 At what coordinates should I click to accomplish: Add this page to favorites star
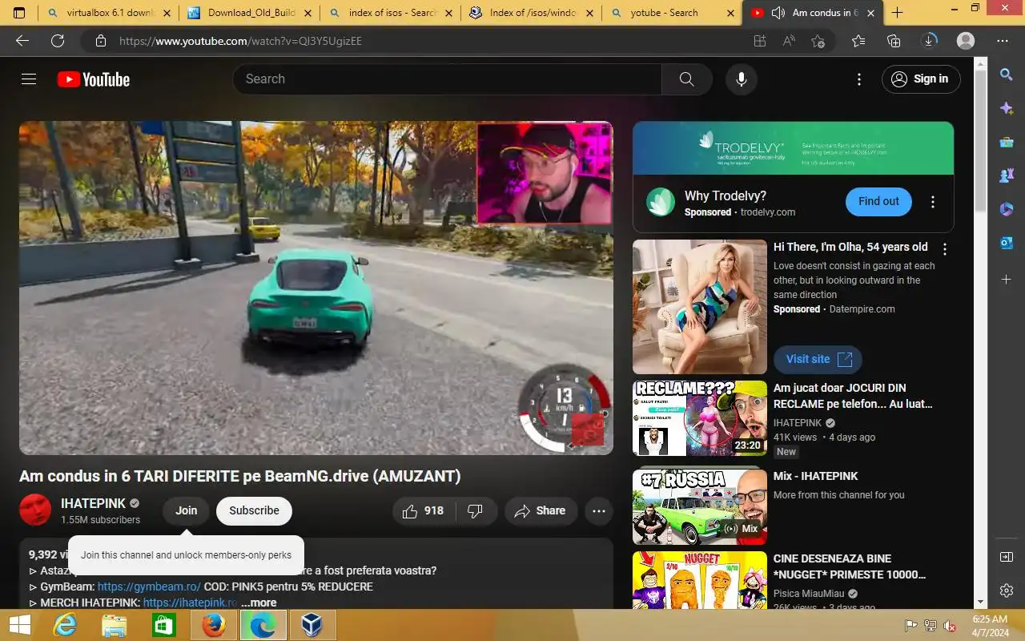tap(818, 41)
